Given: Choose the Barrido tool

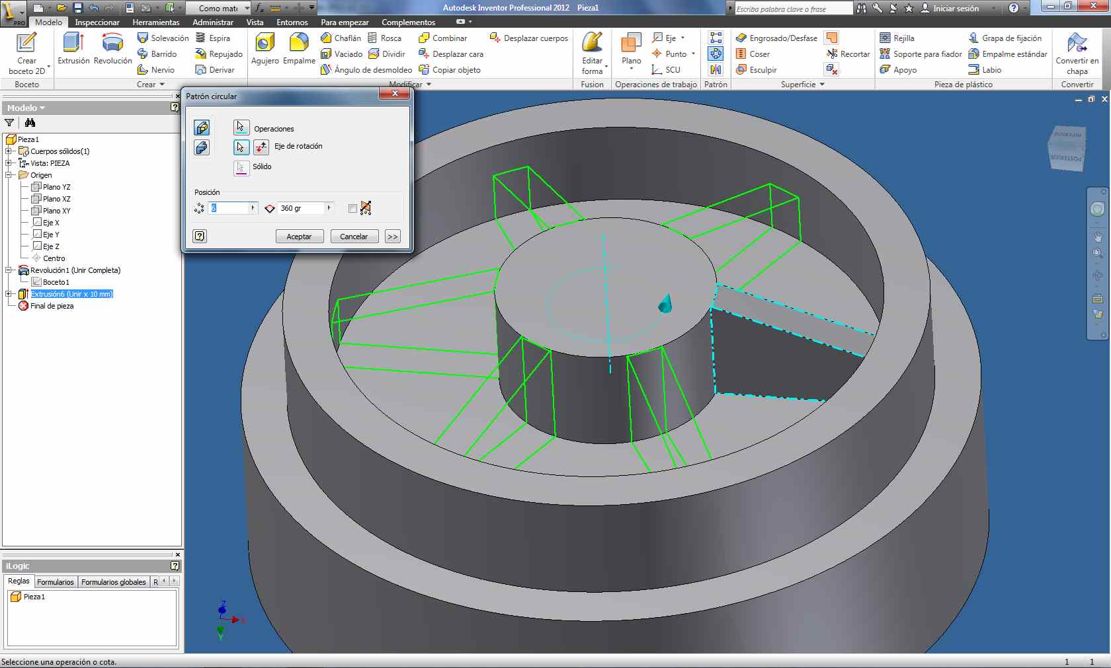Looking at the screenshot, I should pos(157,54).
